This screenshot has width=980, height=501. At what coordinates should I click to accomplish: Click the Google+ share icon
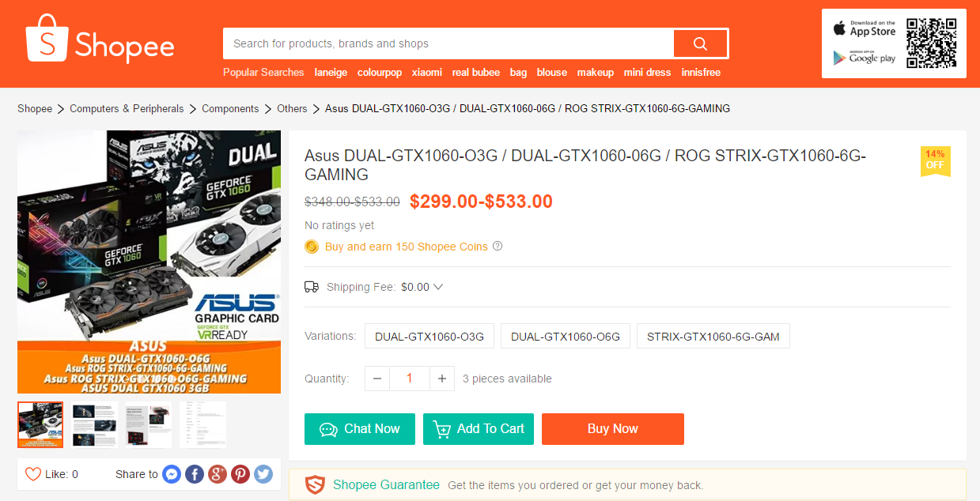[x=217, y=474]
